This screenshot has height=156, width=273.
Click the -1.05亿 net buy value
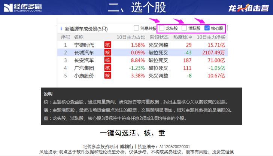pyautogui.click(x=217, y=68)
